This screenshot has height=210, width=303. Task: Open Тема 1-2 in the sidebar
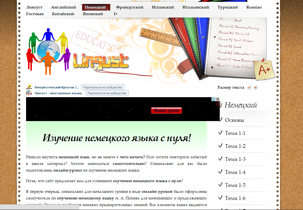point(235,146)
